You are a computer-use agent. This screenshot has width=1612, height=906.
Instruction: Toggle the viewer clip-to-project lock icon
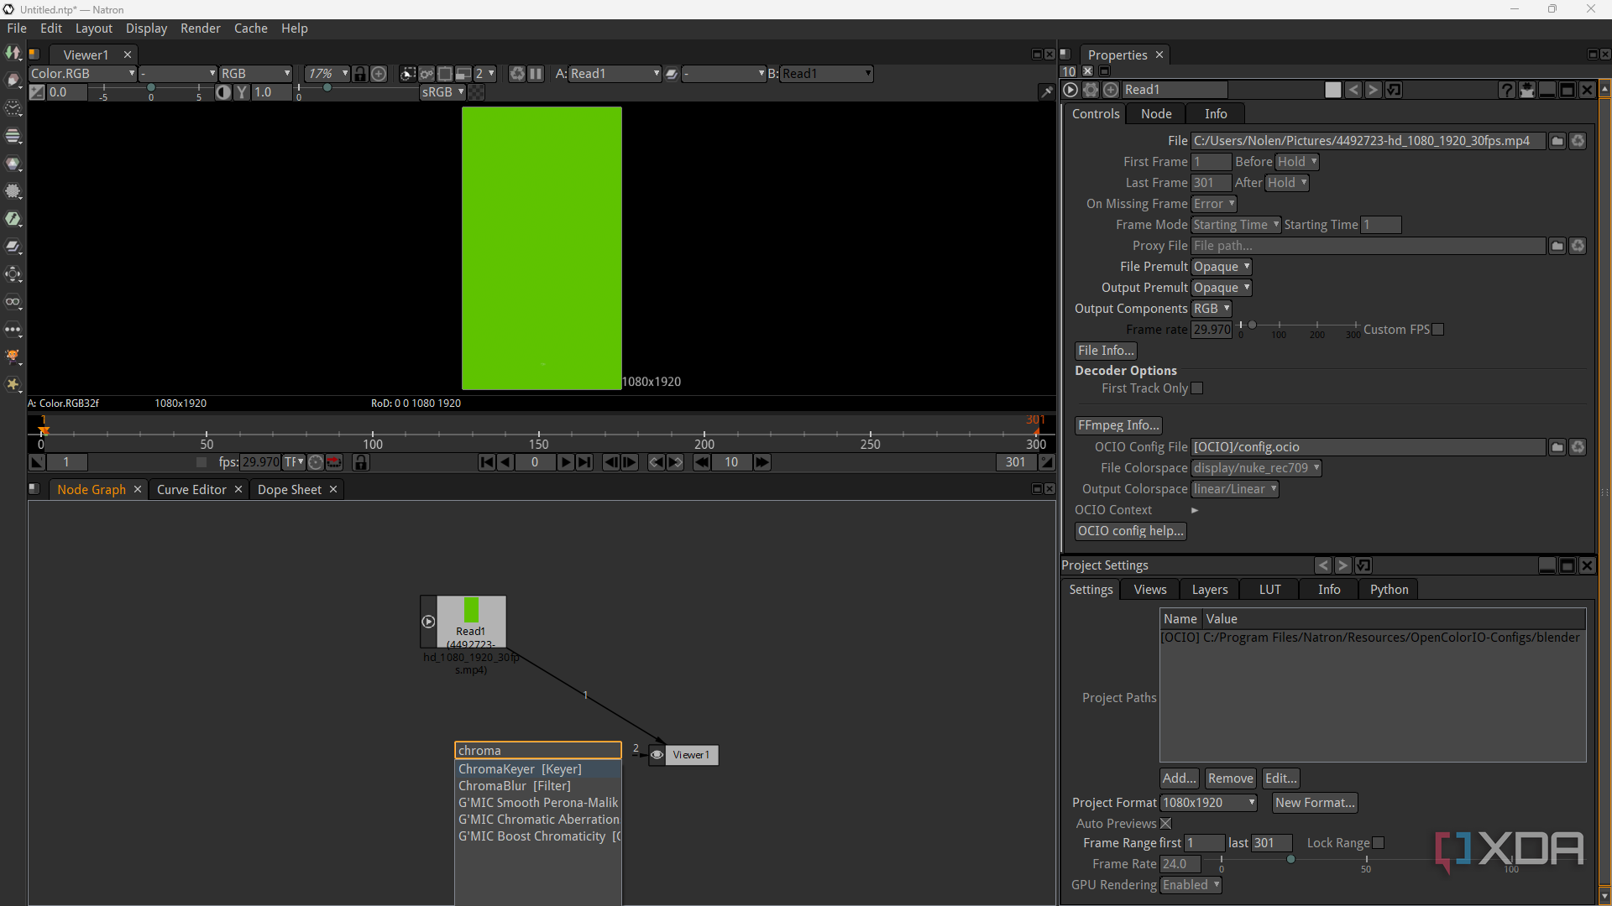pos(360,74)
